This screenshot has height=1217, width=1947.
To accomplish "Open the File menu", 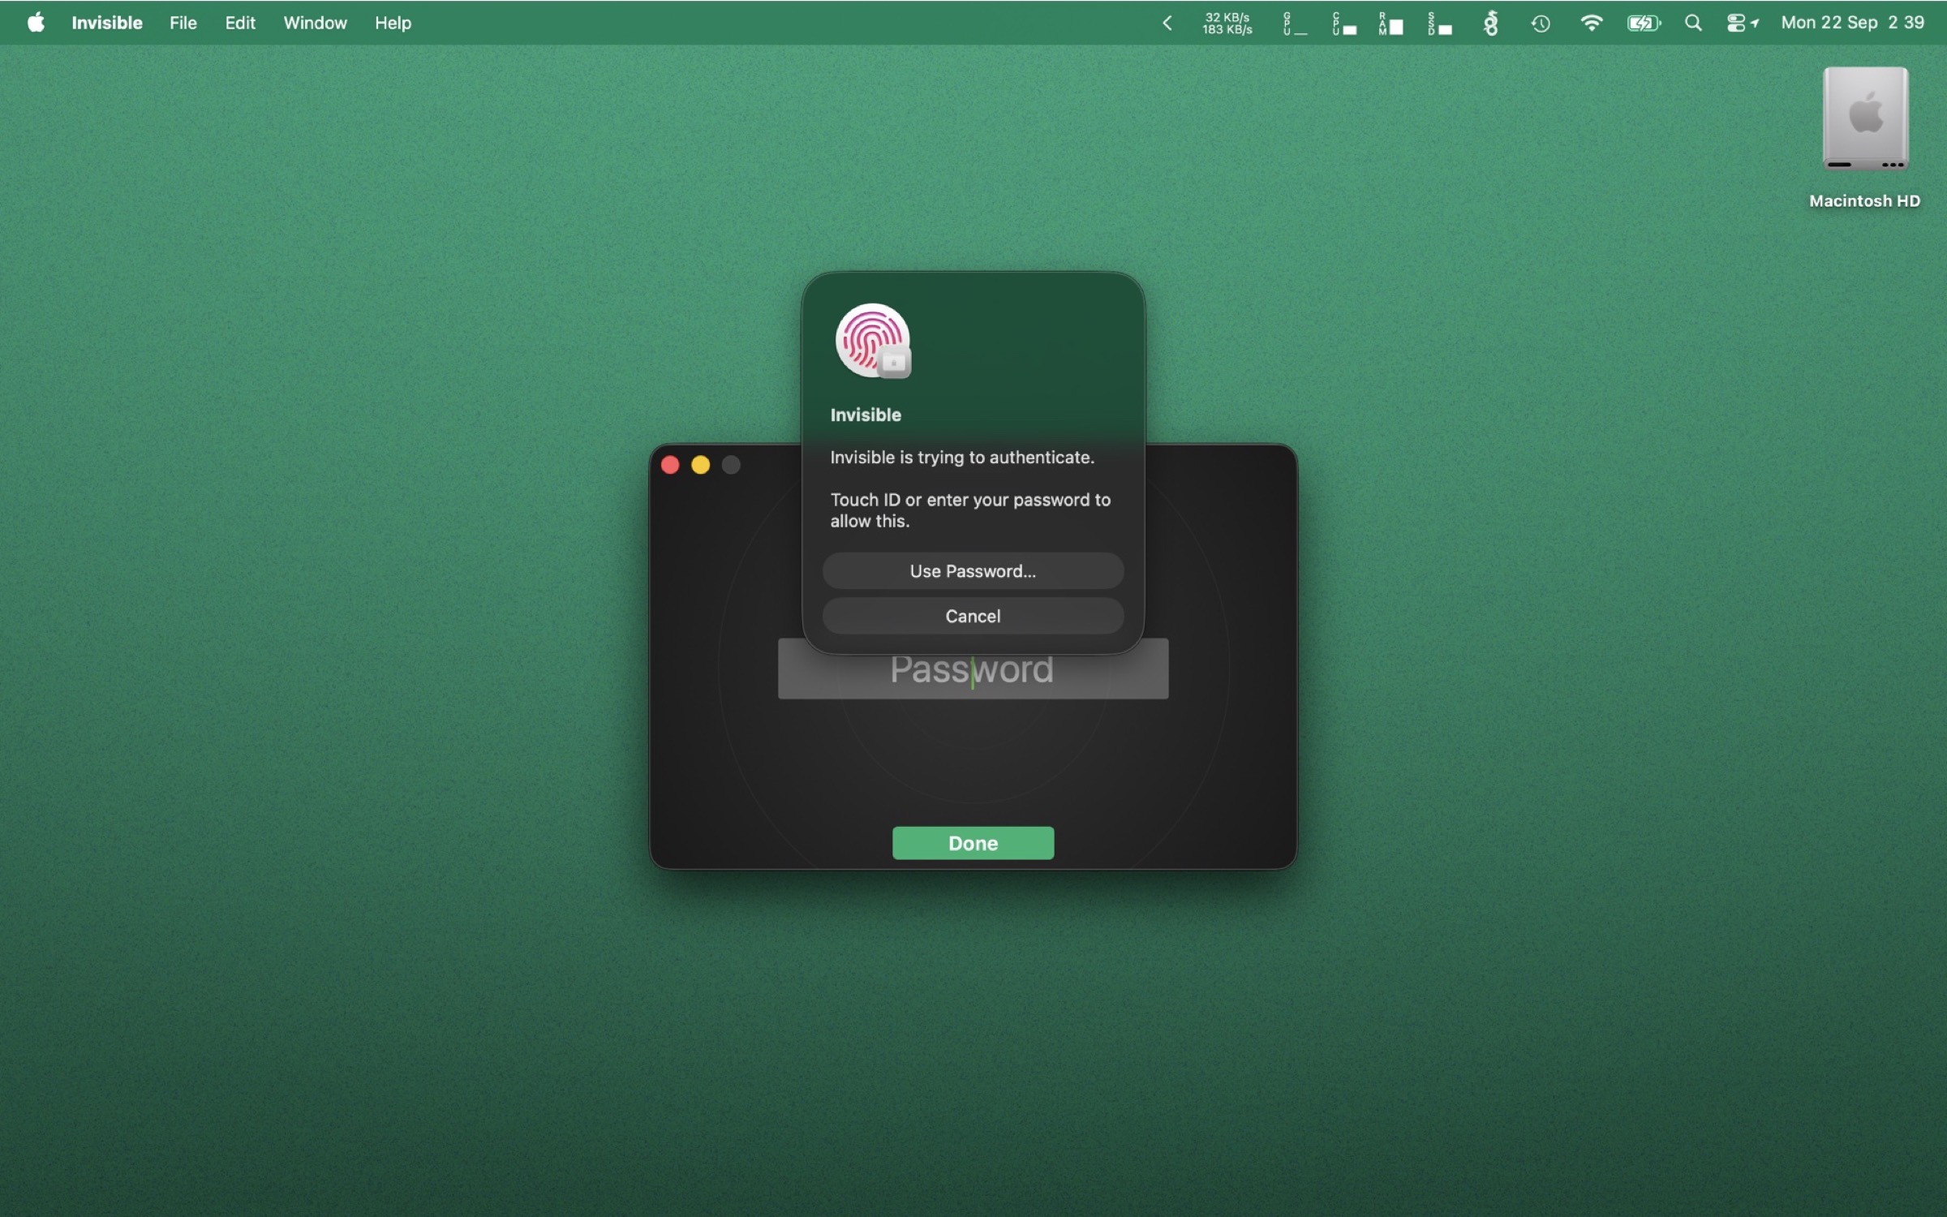I will pyautogui.click(x=183, y=23).
